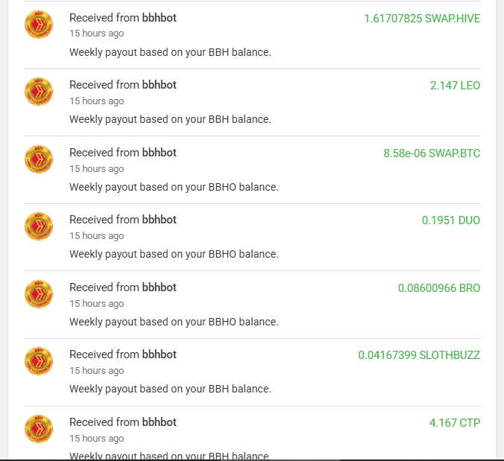The image size is (504, 461).
Task: Click the bbhbot name in the CTP transaction
Action: coord(159,422)
